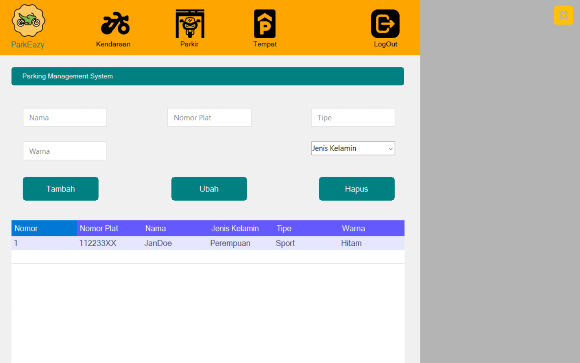
Task: Select the Sport type cell
Action: coord(306,243)
